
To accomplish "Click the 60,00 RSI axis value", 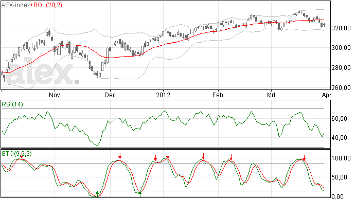I will tap(340, 119).
